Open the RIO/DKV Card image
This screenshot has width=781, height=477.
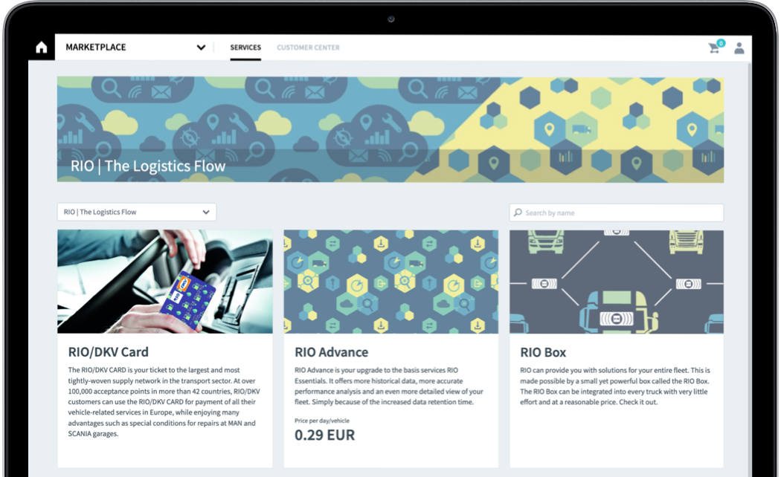[x=165, y=282]
